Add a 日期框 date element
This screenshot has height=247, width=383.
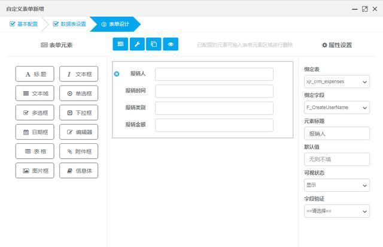click(35, 132)
